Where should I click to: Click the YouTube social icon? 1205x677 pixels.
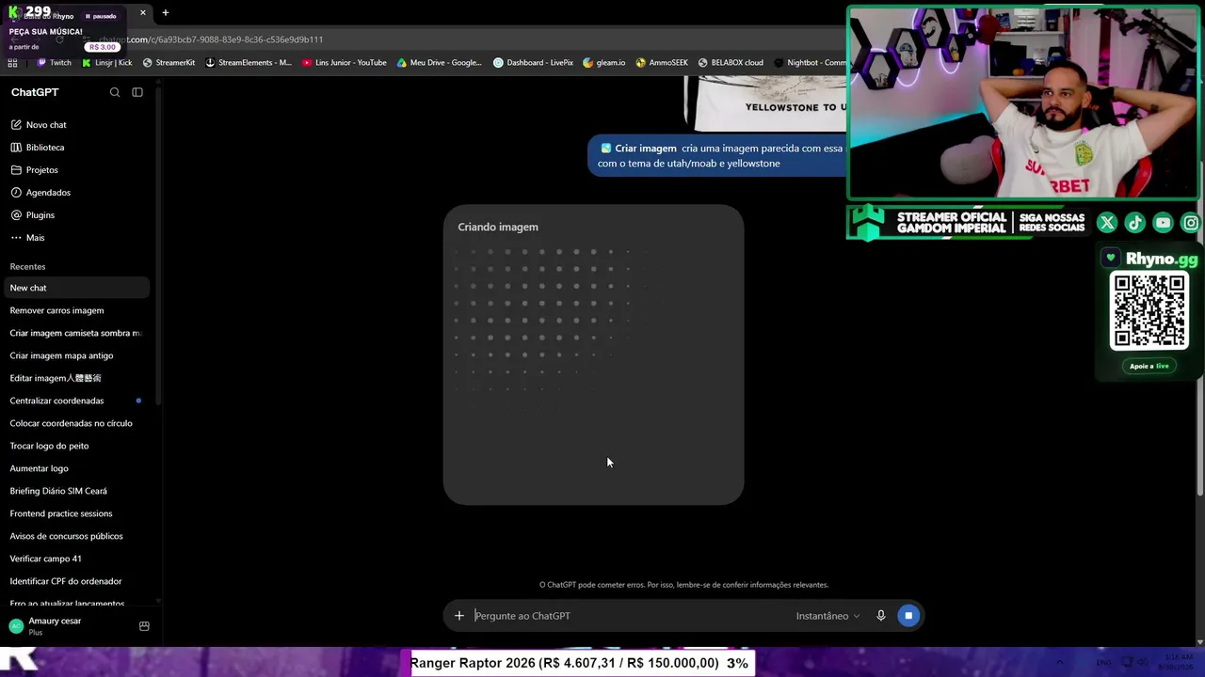coord(1164,223)
